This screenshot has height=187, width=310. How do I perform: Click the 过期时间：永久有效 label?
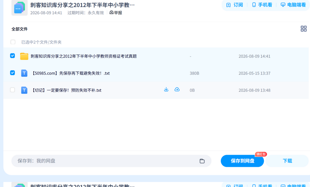pos(86,13)
